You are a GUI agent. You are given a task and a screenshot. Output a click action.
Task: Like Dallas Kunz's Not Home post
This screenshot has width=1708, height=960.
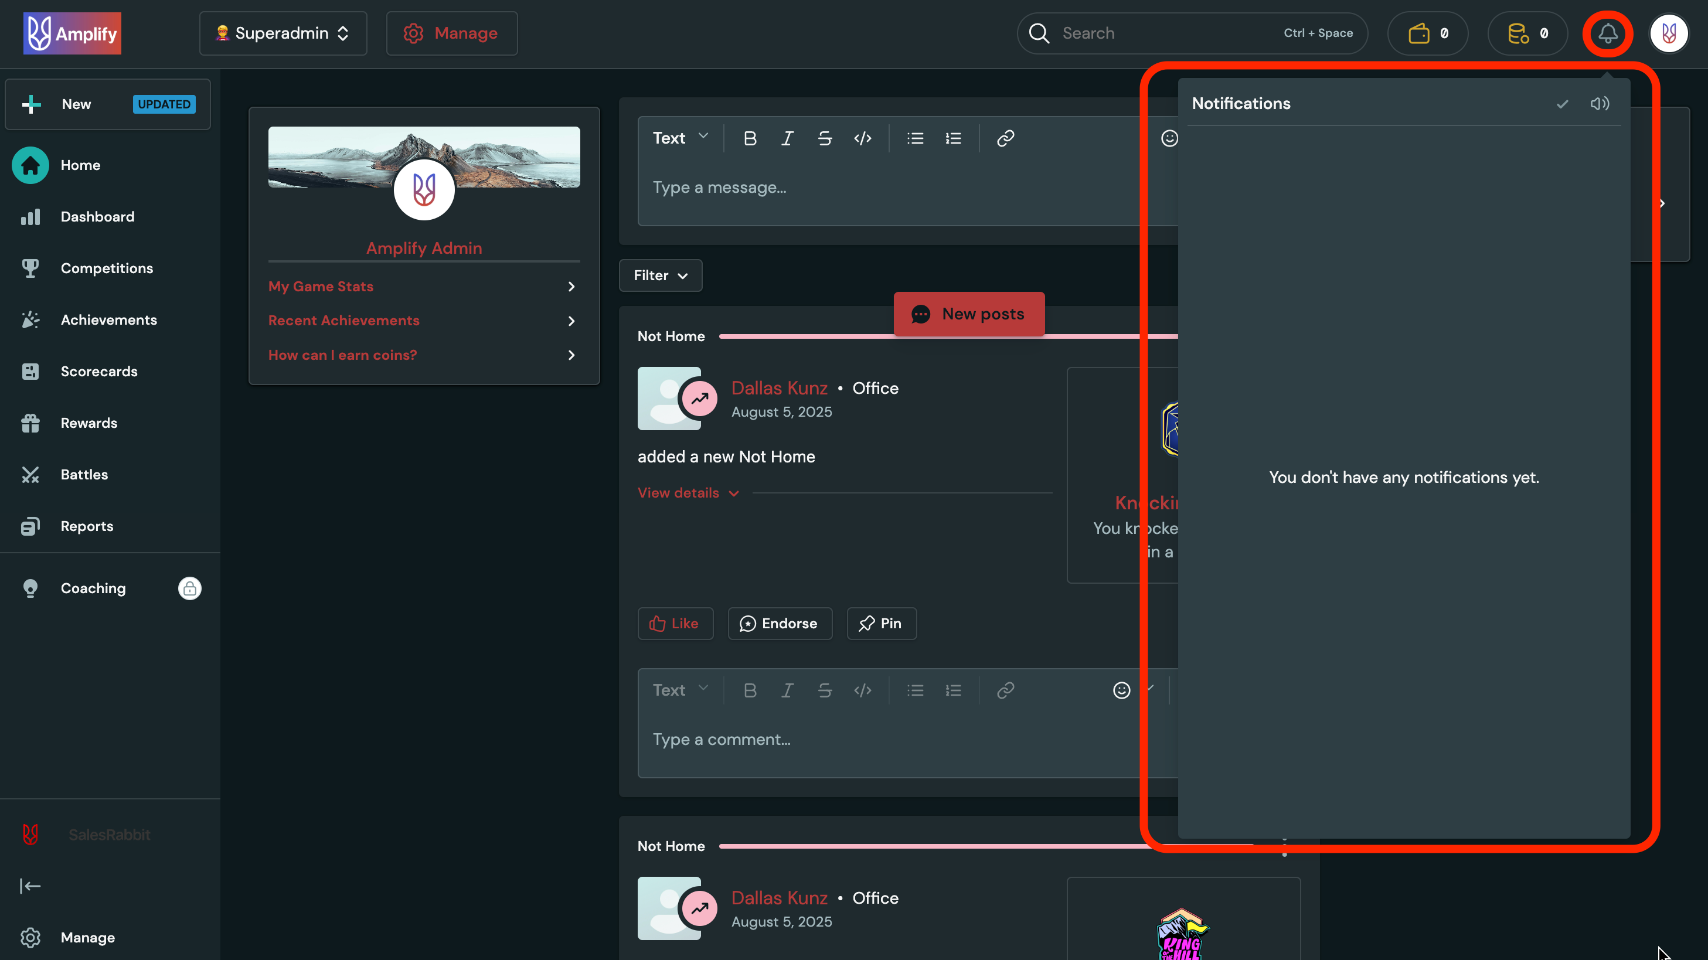pos(676,623)
